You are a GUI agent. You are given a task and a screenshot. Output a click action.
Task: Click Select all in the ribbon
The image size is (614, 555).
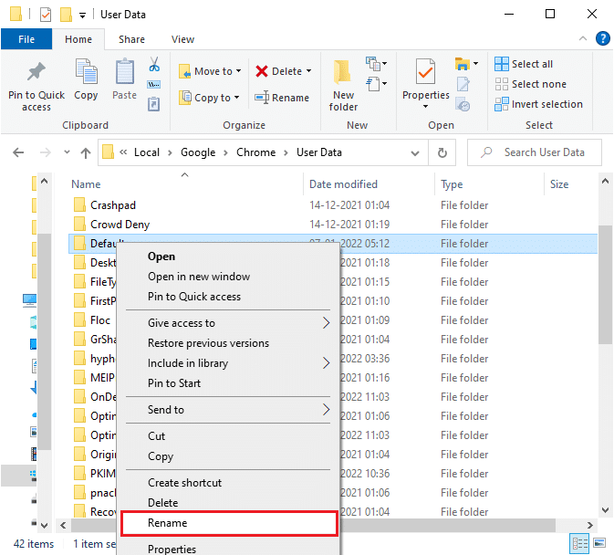[524, 64]
